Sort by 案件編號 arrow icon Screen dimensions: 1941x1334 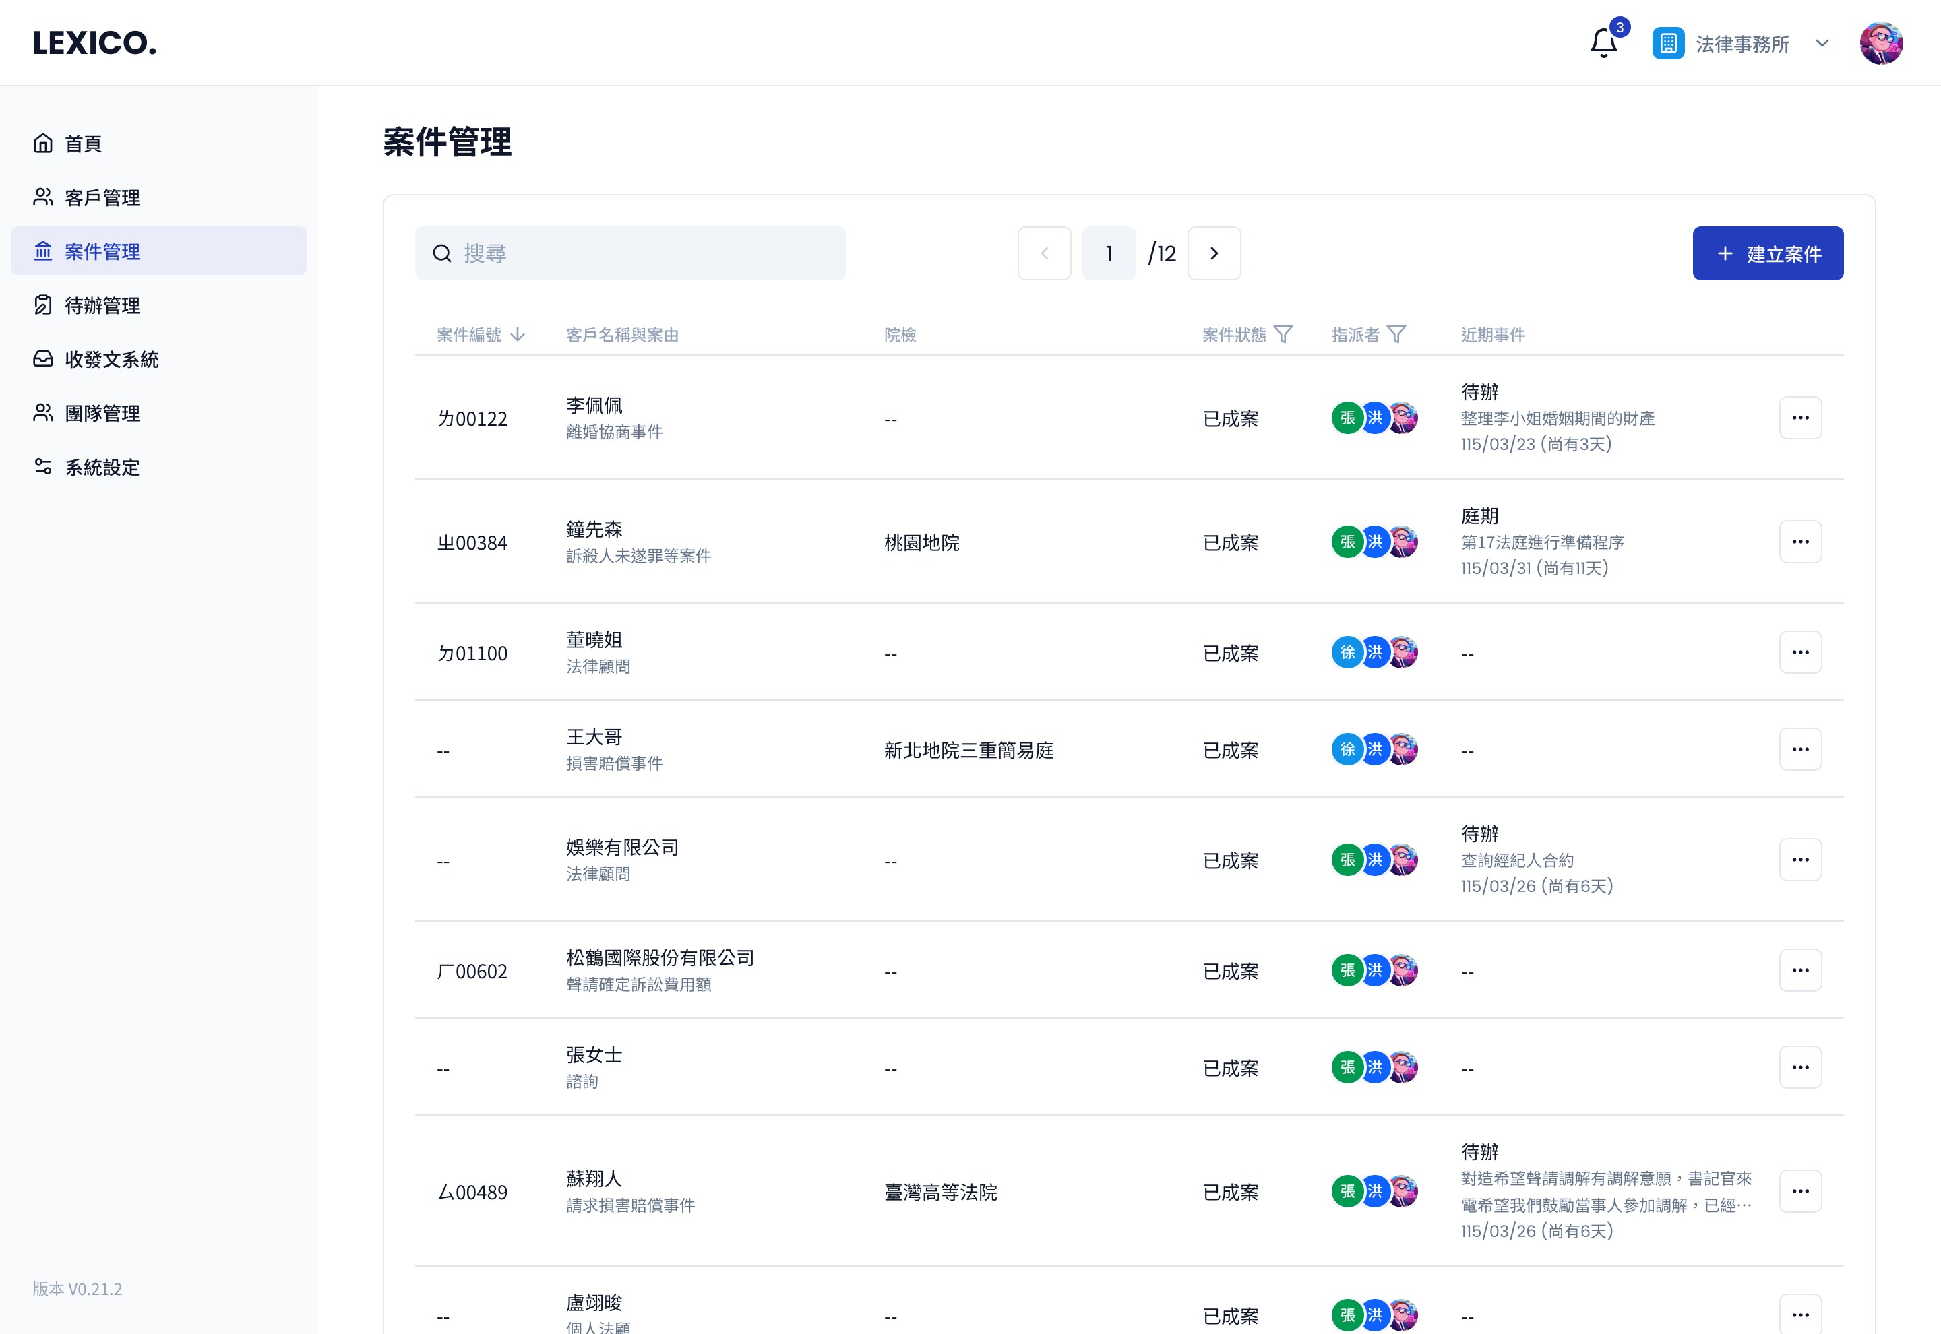[518, 334]
